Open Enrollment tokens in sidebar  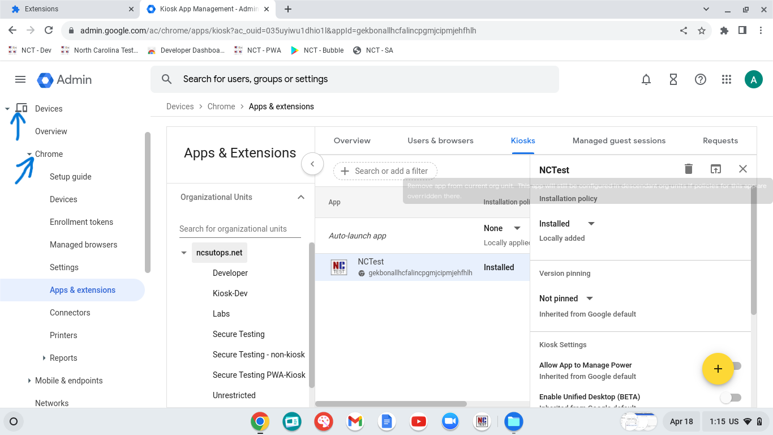pos(81,222)
